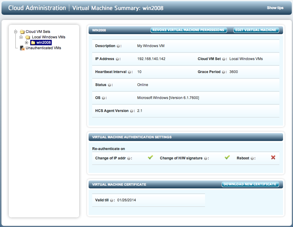Viewport: 293px width, 227px height.
Task: Click the OS version text Microsoft Windows
Action: [x=168, y=98]
